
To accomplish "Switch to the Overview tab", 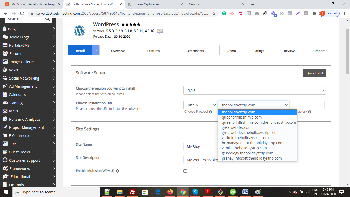I will point(118,51).
